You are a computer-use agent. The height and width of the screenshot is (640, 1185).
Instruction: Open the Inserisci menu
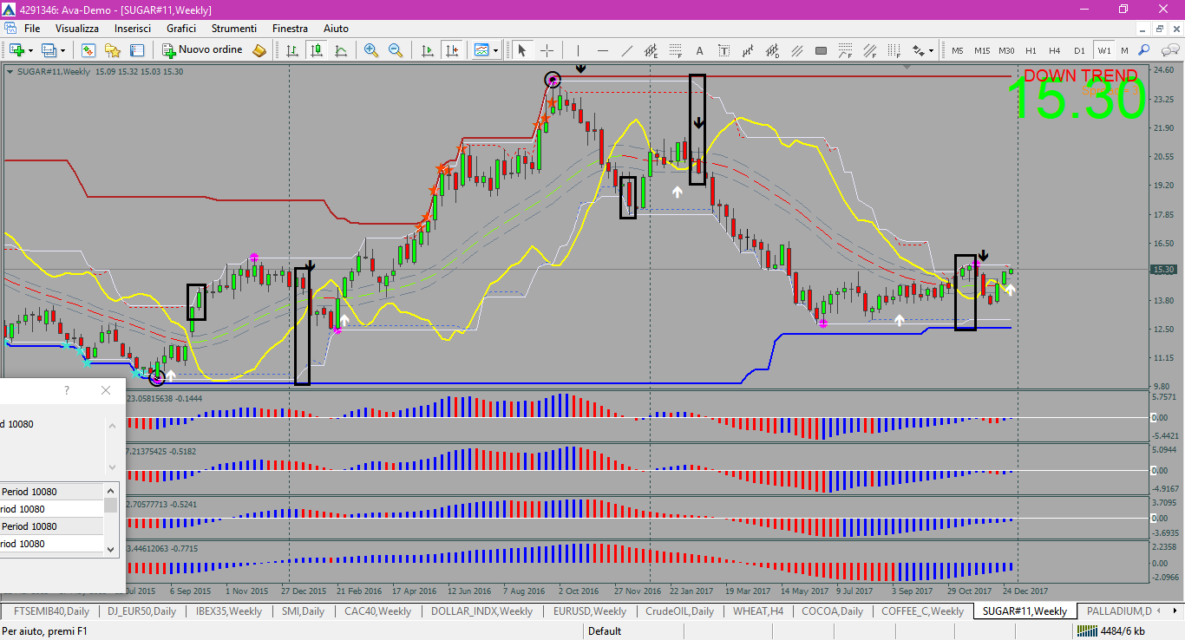133,29
